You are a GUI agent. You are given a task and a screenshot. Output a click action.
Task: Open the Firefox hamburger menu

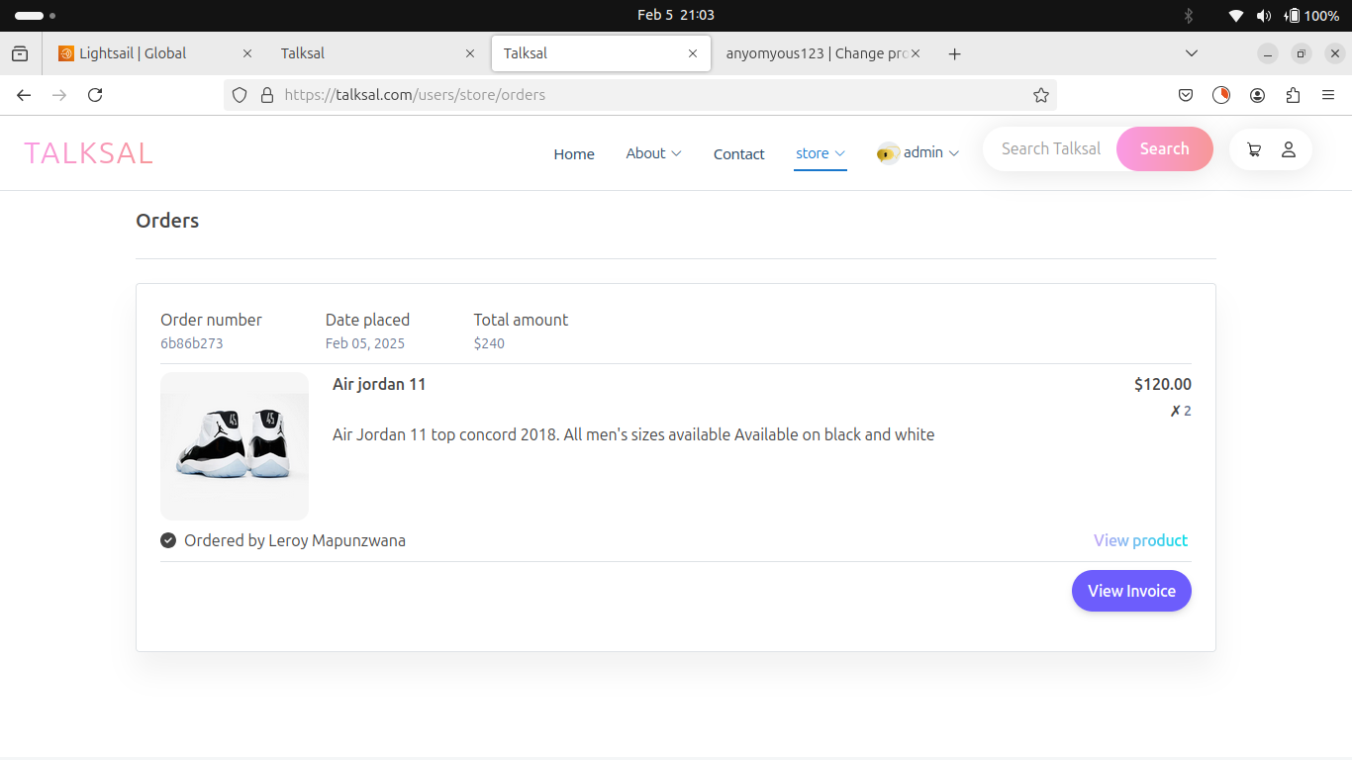(1328, 95)
